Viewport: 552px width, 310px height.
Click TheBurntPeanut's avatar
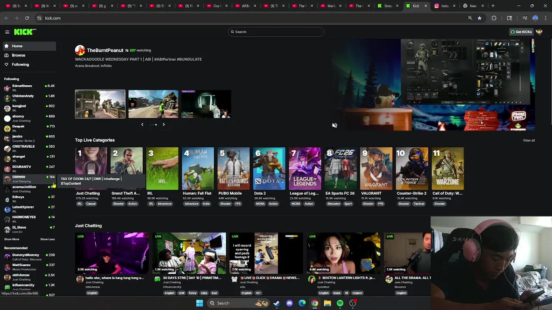(x=80, y=50)
